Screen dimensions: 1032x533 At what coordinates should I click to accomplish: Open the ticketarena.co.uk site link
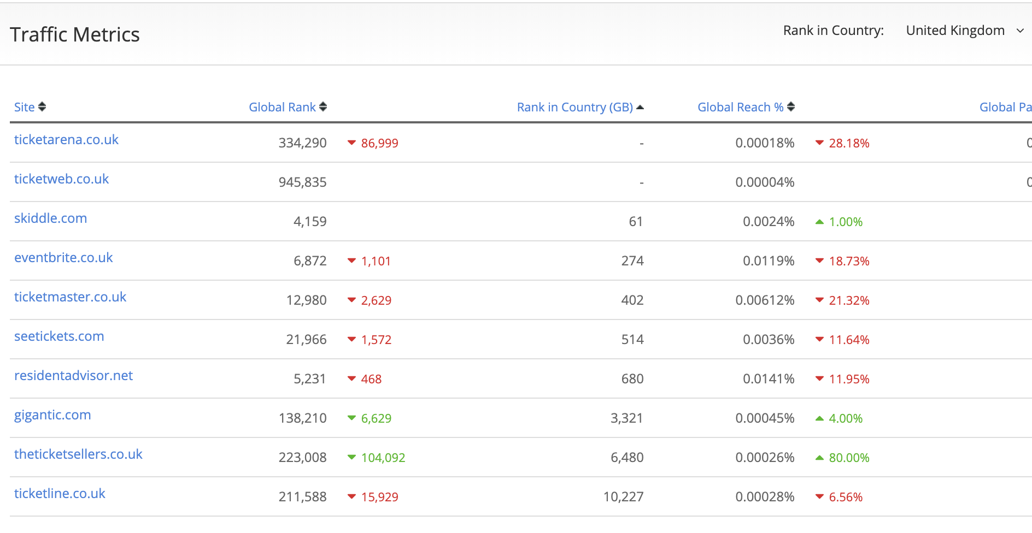tap(66, 140)
